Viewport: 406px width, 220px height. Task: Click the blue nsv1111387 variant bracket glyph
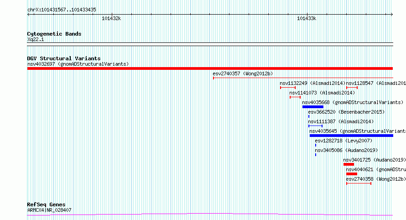[315, 126]
